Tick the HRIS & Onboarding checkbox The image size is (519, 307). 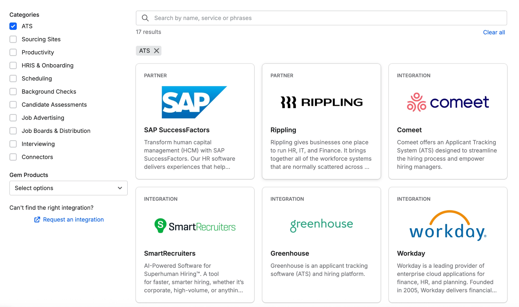tap(13, 65)
